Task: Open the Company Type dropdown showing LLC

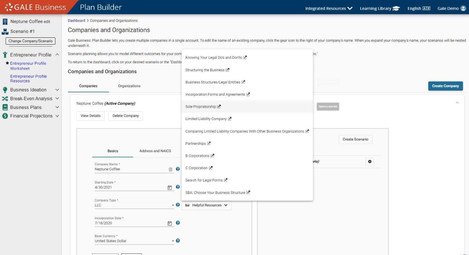Action: (134, 205)
